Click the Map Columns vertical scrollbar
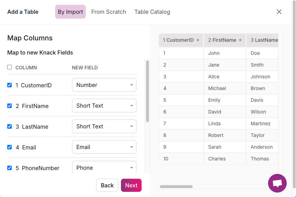Viewport: 296px width, 197px height. click(147, 91)
